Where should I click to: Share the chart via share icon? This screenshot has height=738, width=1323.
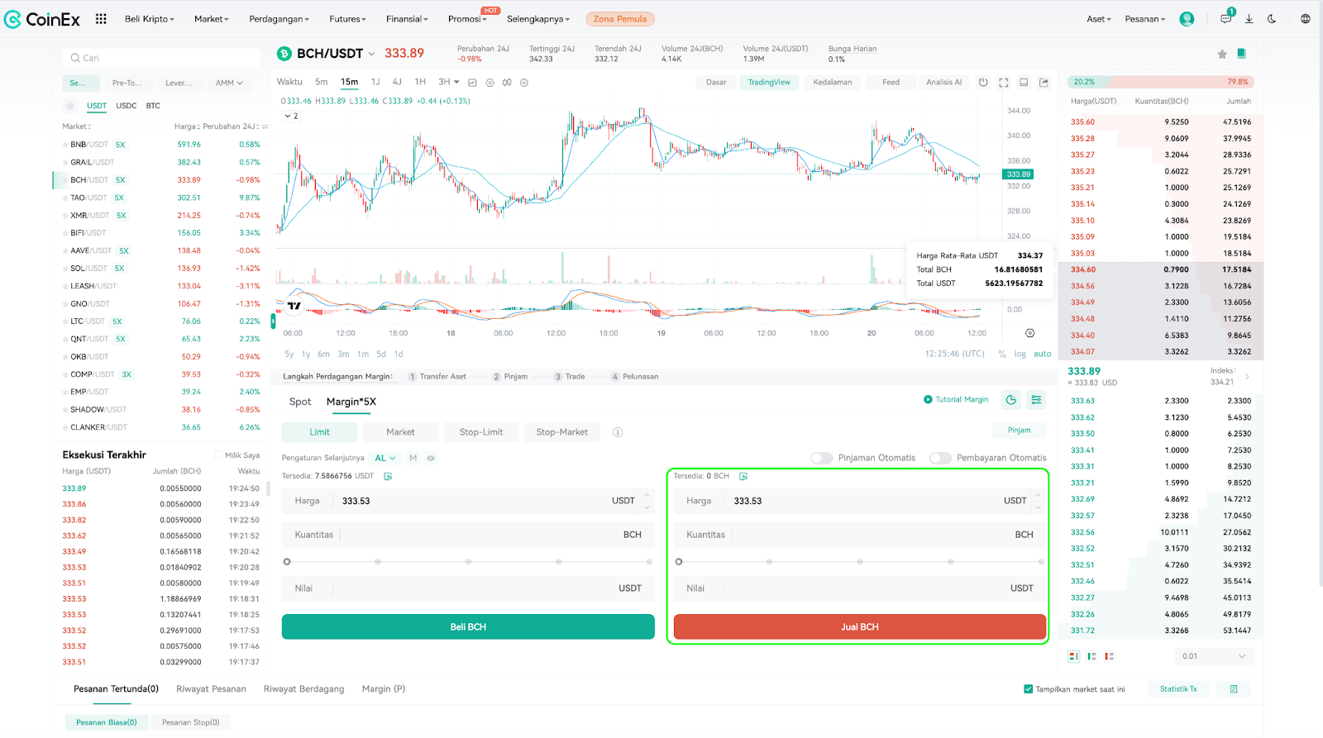pyautogui.click(x=1044, y=83)
